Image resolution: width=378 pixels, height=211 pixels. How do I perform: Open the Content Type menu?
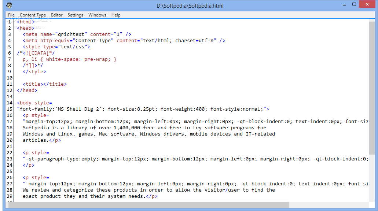[x=33, y=15]
